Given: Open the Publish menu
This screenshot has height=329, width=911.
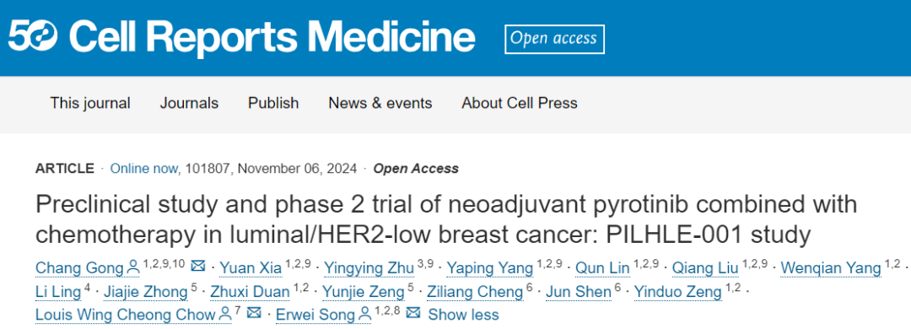Looking at the screenshot, I should click(273, 104).
